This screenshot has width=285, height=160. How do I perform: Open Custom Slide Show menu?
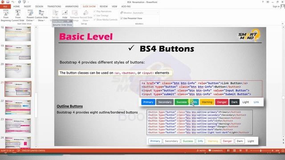coord(41,16)
